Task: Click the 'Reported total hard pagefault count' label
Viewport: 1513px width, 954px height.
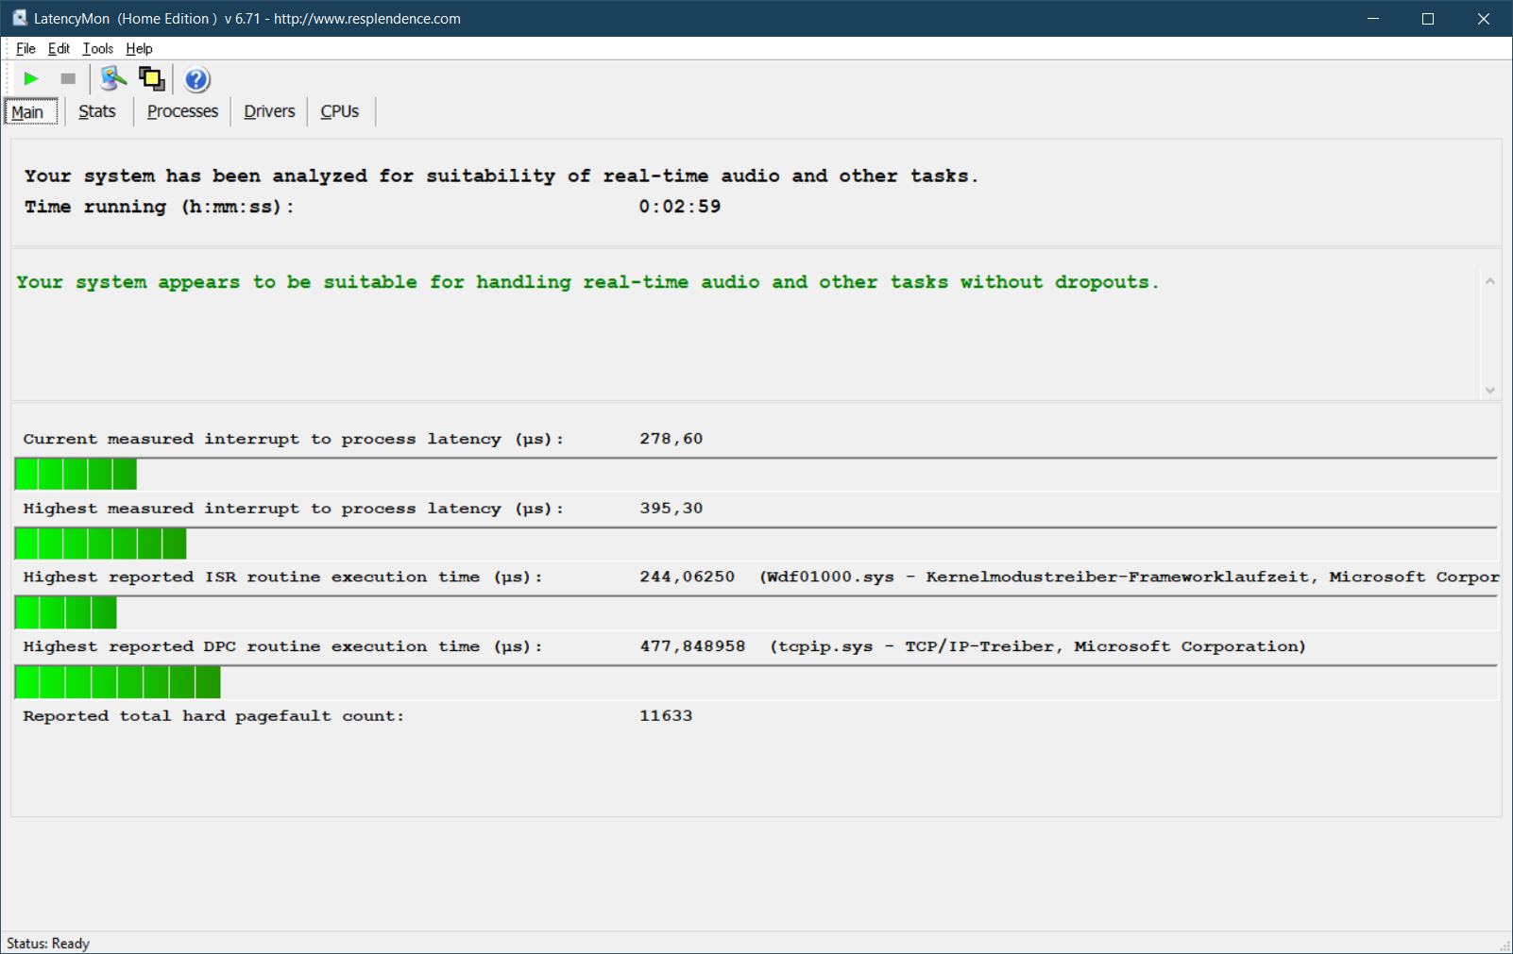Action: [x=213, y=716]
